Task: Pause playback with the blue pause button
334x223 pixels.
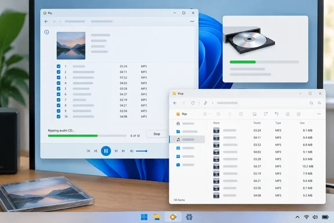Action: click(106, 151)
